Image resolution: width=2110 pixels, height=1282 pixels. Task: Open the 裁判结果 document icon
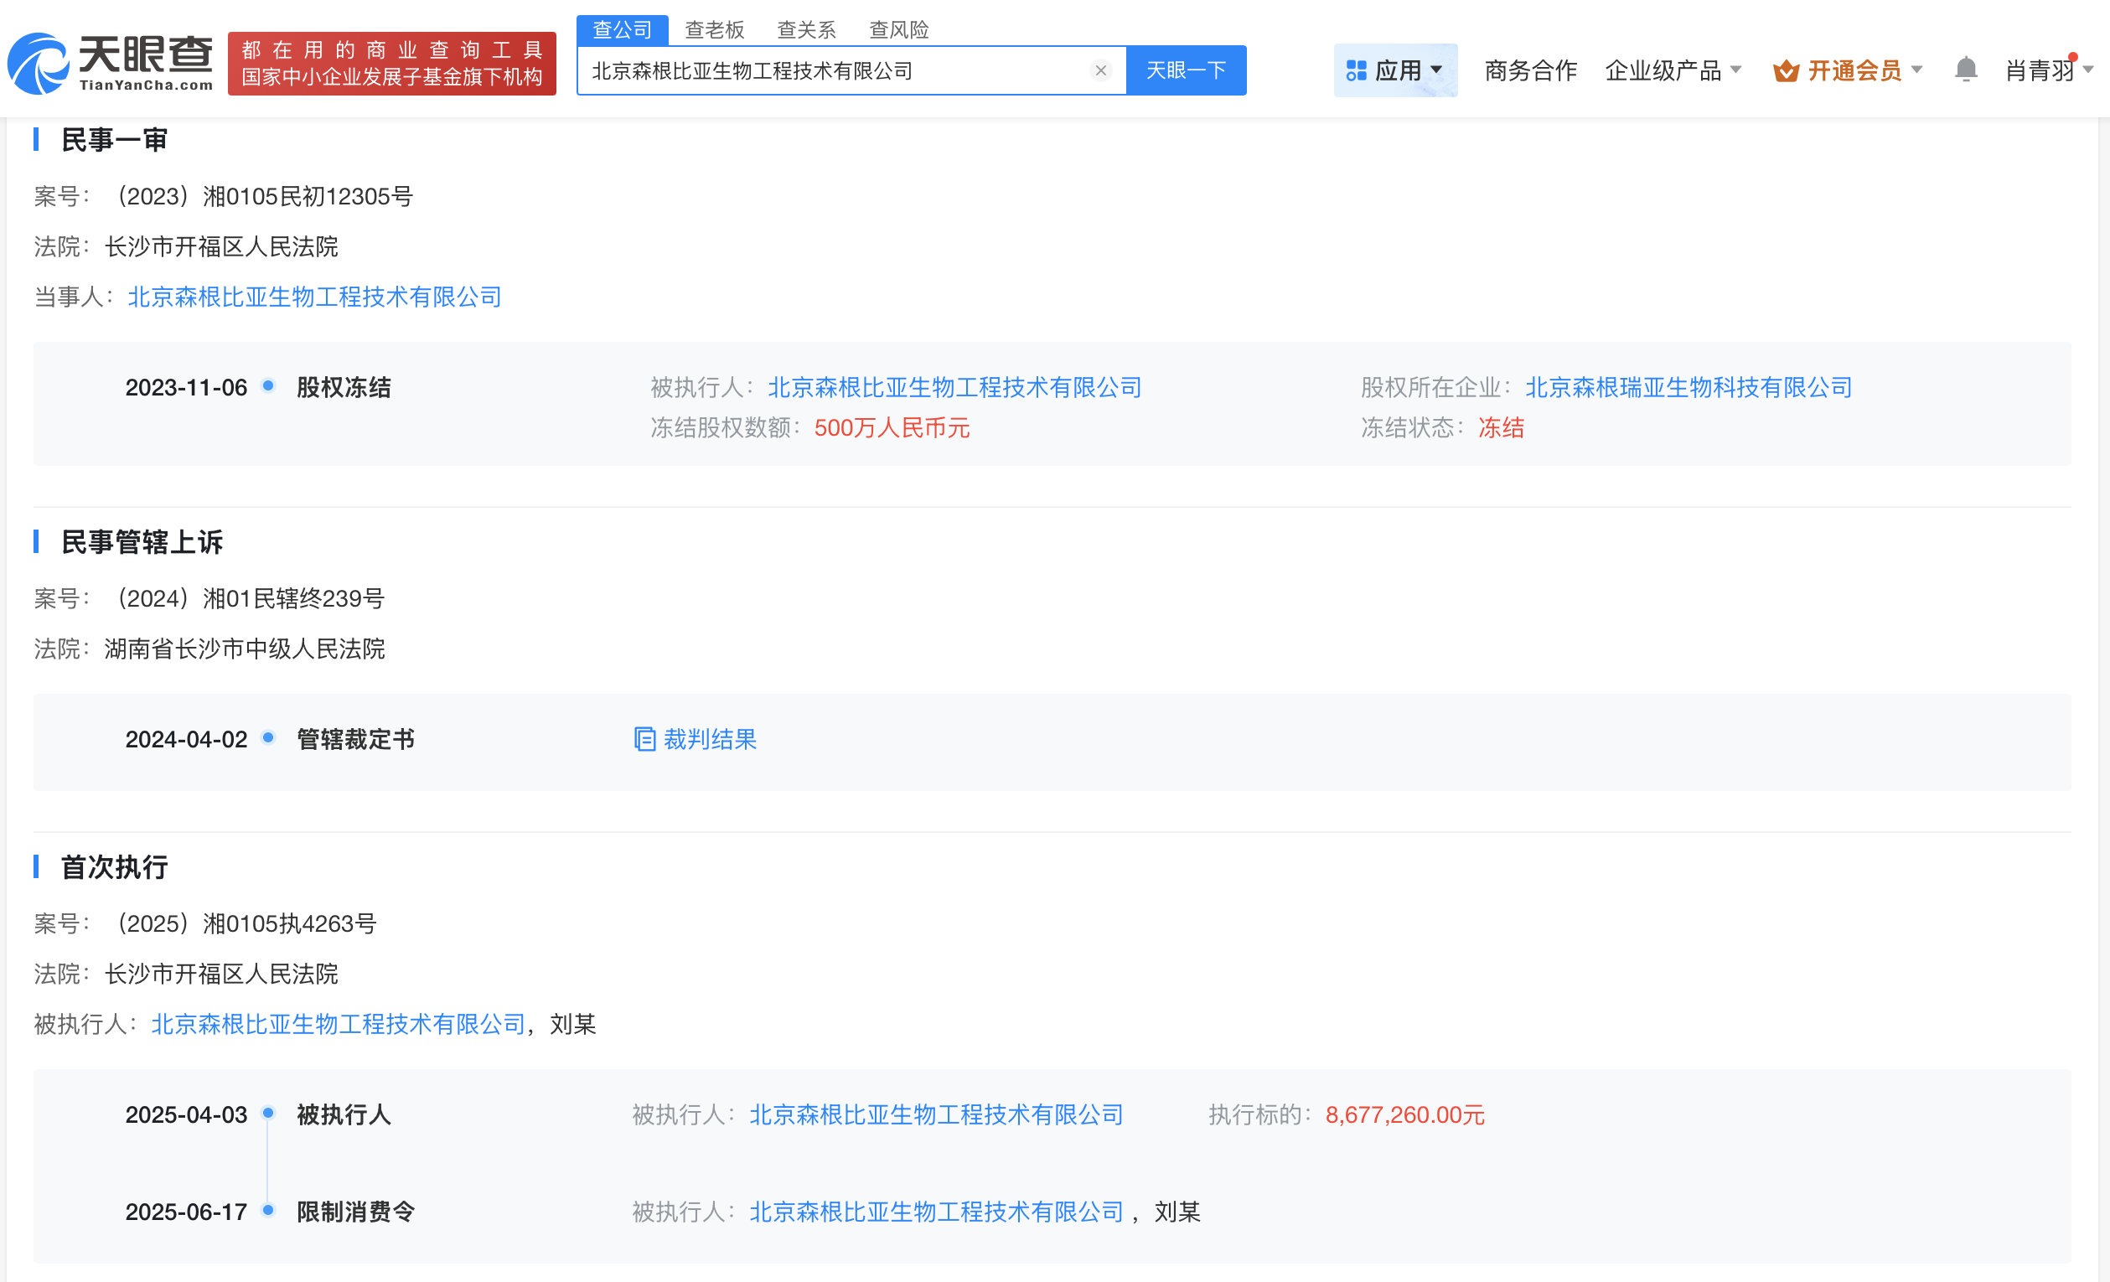coord(644,739)
